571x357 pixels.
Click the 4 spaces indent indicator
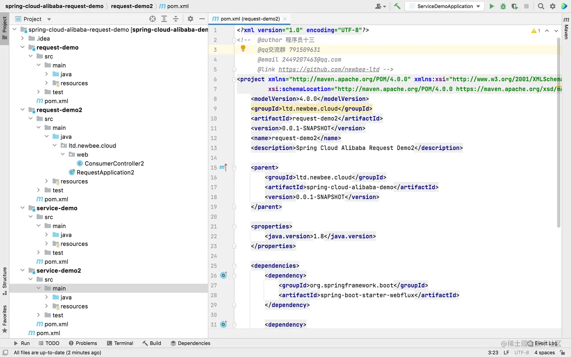pos(545,352)
